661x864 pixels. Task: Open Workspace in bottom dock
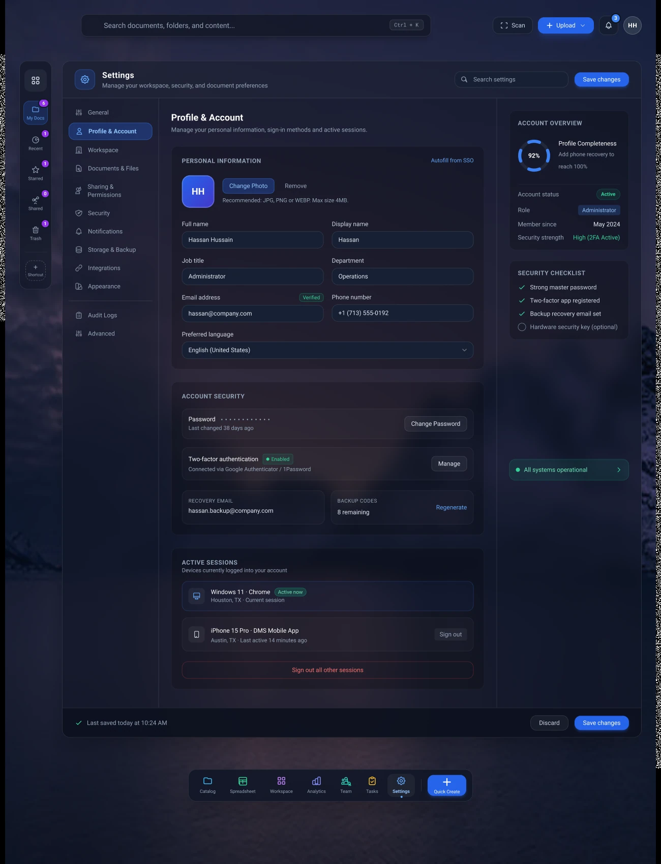point(281,785)
